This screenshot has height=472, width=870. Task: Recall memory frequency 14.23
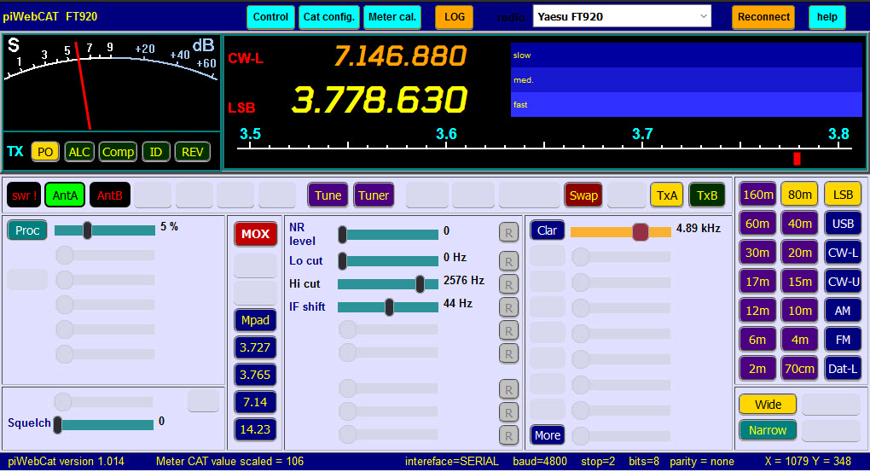pos(255,429)
